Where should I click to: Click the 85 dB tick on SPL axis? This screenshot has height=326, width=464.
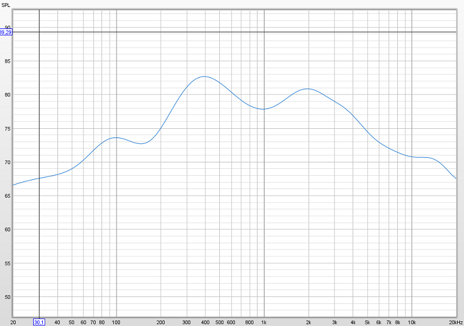pos(8,61)
